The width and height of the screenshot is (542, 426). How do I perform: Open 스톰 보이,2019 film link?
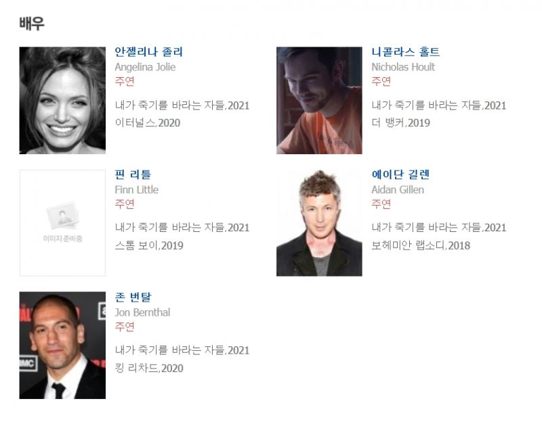[149, 245]
